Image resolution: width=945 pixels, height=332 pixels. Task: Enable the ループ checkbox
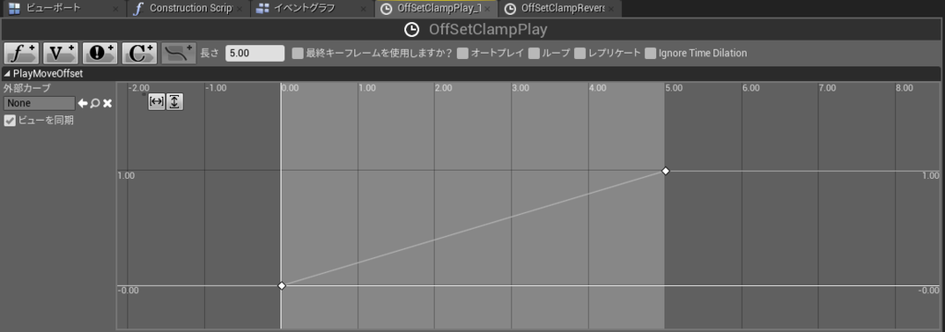[x=534, y=53]
